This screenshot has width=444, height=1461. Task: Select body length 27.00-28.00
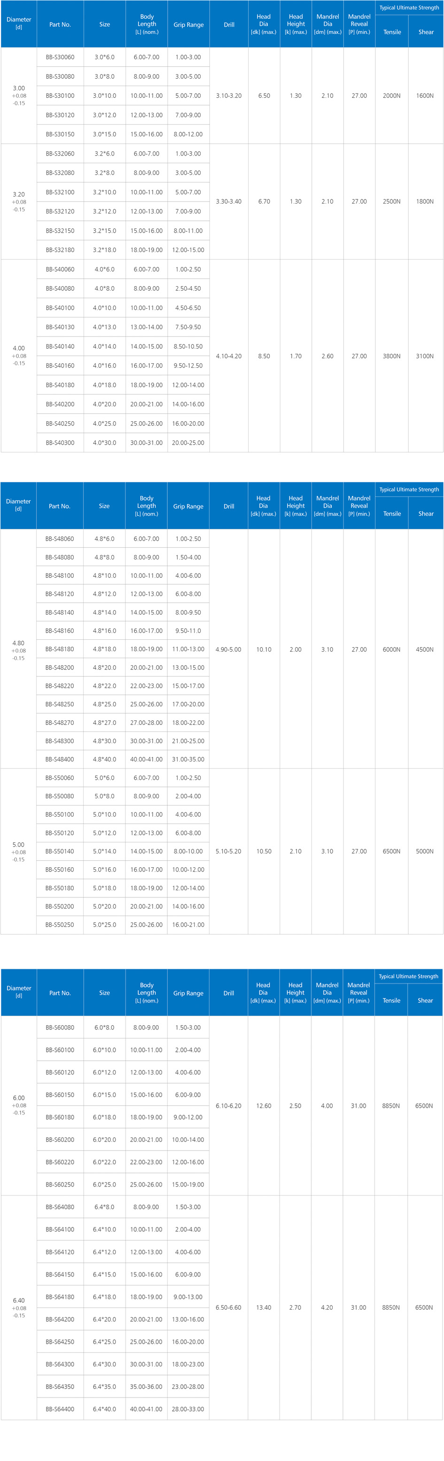point(146,723)
